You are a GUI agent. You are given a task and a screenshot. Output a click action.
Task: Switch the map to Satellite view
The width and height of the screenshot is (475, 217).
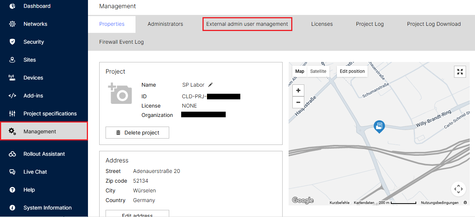(x=318, y=71)
